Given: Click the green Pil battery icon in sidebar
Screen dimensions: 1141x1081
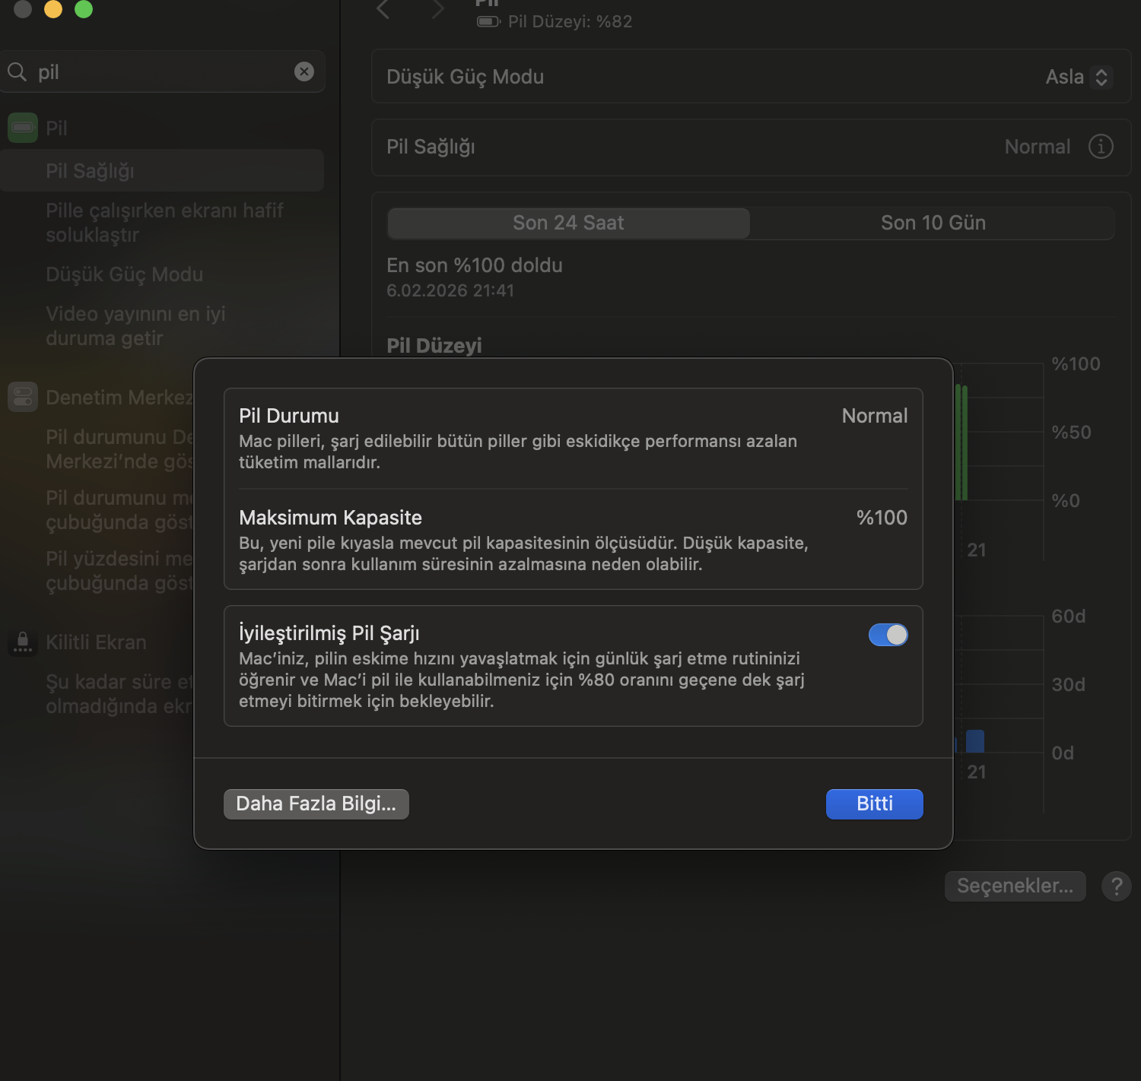Looking at the screenshot, I should coord(23,128).
